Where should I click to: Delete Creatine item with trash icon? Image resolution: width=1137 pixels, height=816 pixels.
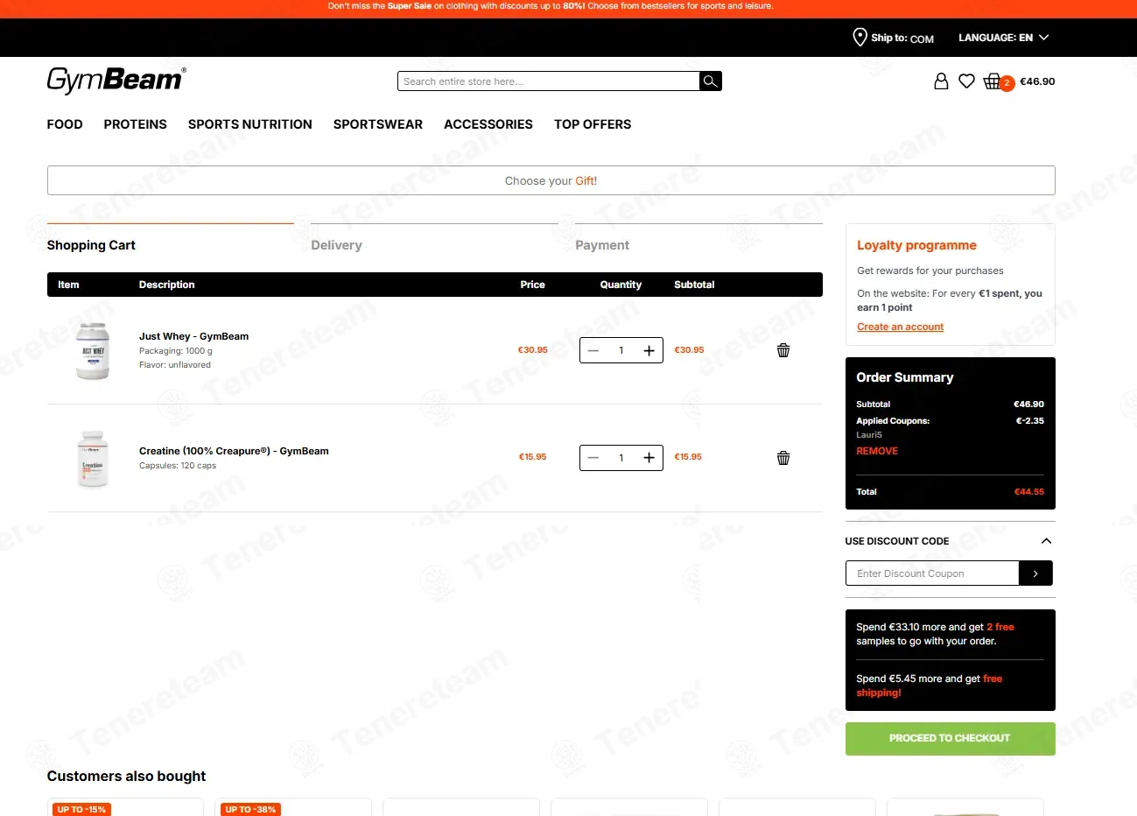[783, 458]
